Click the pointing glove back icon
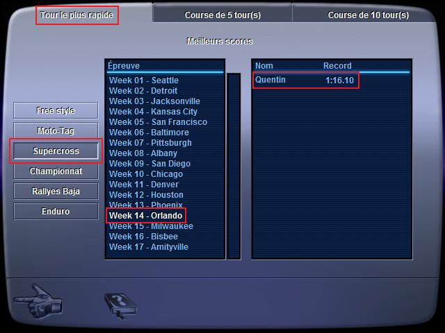This screenshot has width=445, height=333. pos(38,301)
